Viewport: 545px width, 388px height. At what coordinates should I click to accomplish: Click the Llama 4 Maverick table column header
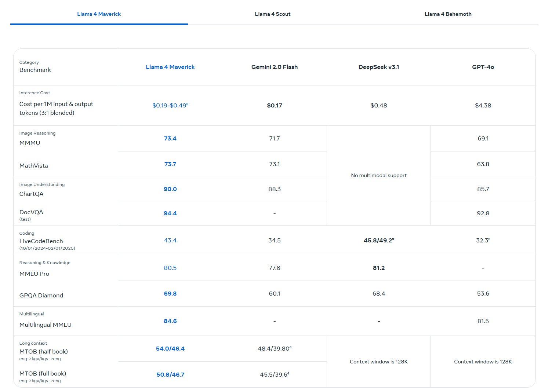click(x=170, y=67)
